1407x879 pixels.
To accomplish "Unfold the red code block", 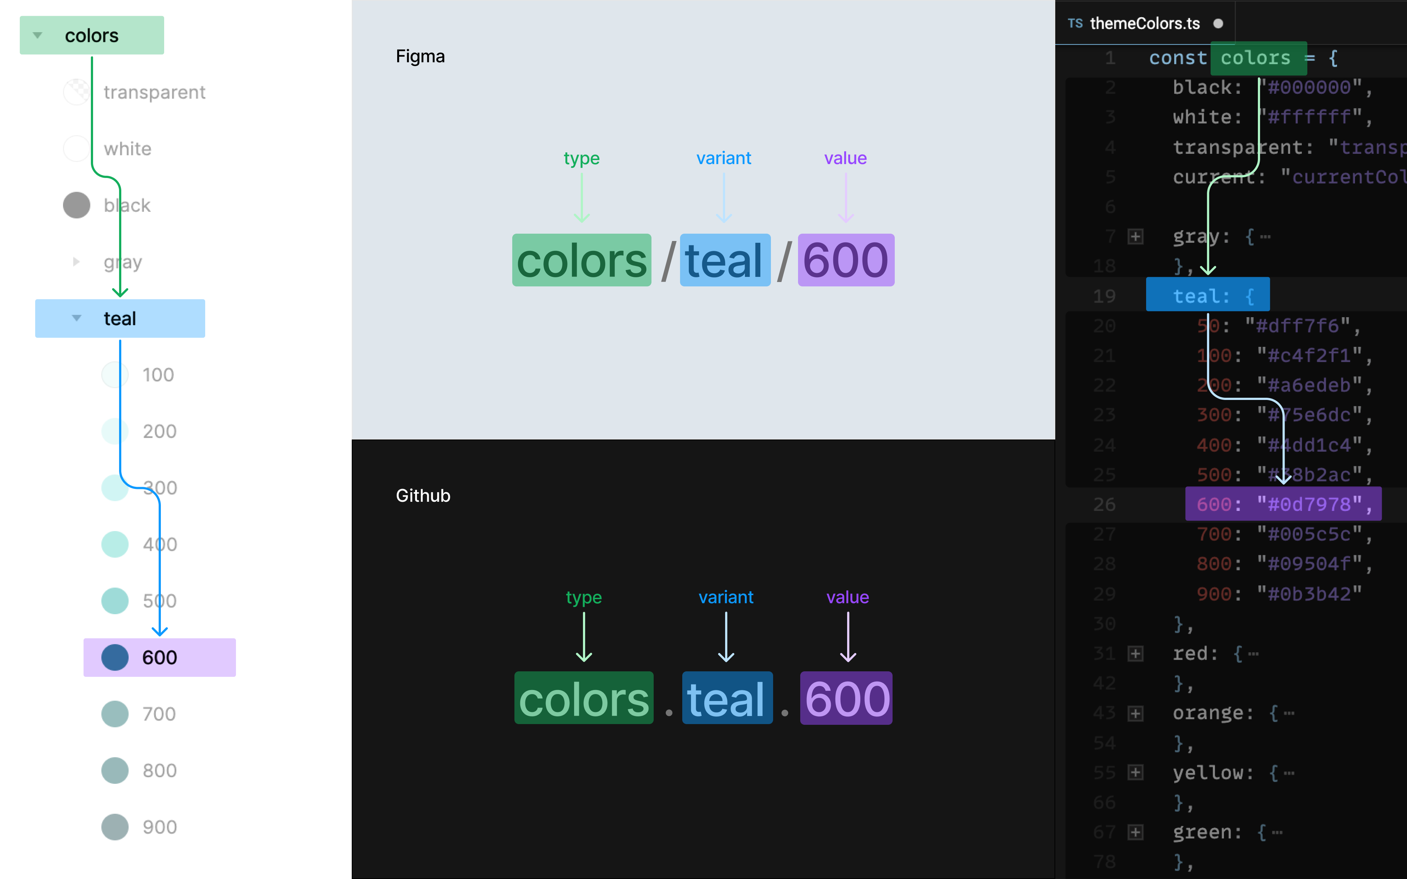I will click(1135, 653).
